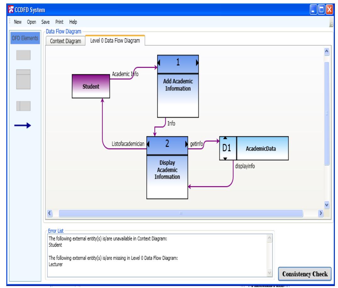Select the D1 AcademicData data store

click(x=254, y=148)
